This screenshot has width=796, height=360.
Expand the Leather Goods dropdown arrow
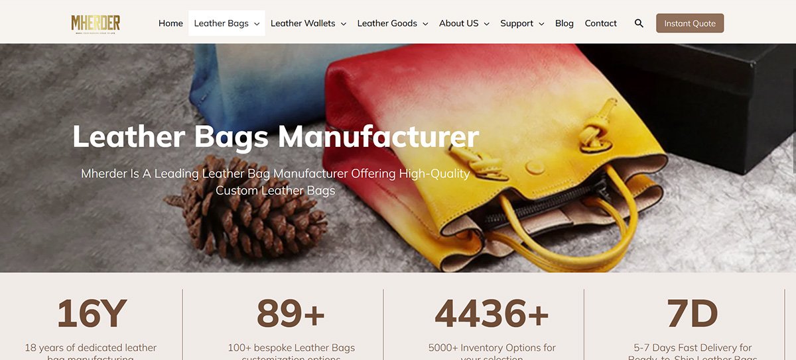(x=425, y=24)
